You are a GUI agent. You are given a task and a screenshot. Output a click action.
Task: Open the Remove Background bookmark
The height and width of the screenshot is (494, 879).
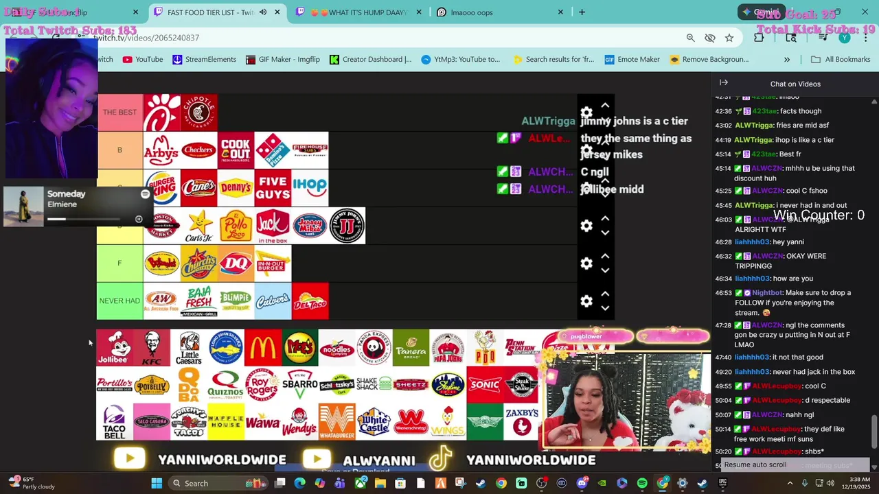point(709,60)
